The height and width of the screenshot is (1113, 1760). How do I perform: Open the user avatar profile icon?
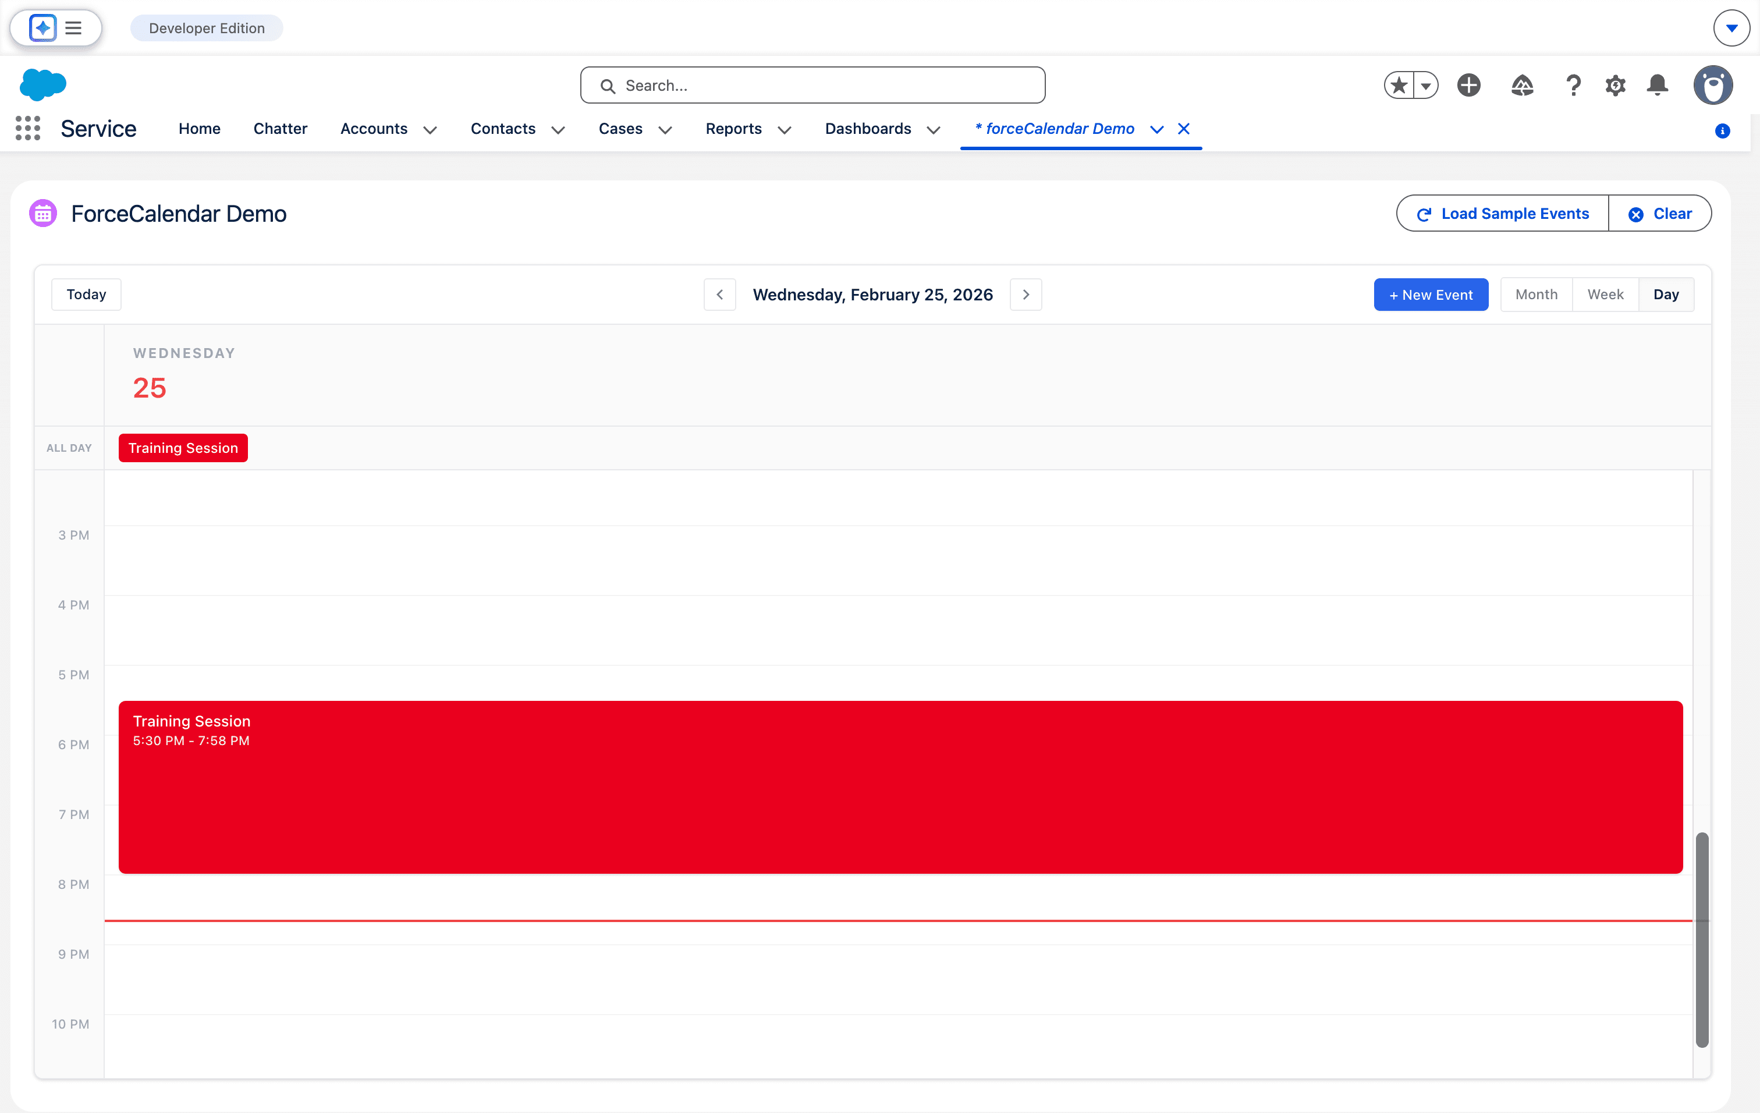point(1714,85)
